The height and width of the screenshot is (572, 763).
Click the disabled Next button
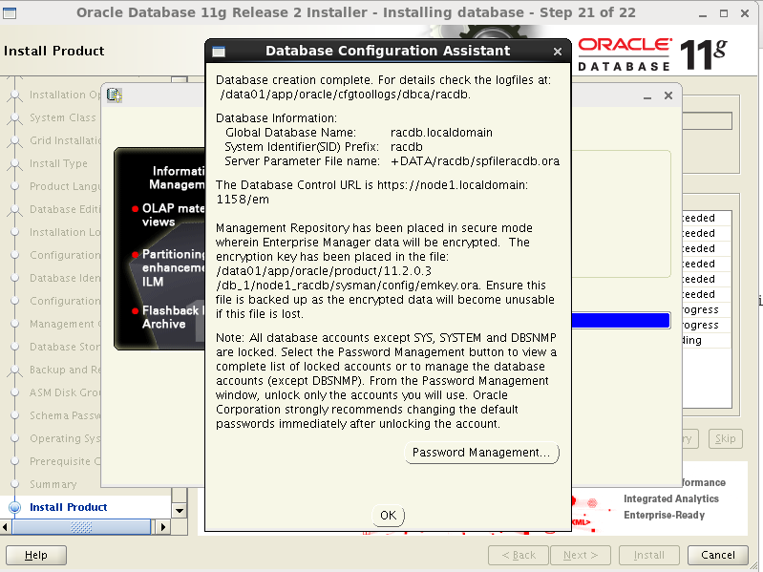(x=580, y=555)
